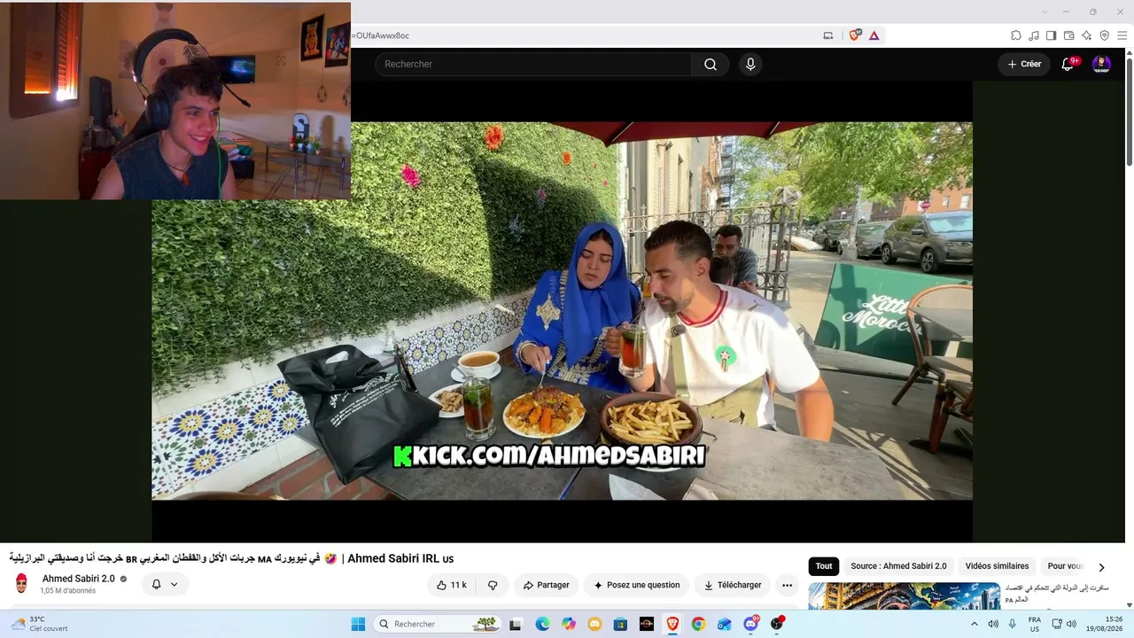Expand subscription notification bell dropdown
The image size is (1134, 638).
[x=165, y=585]
